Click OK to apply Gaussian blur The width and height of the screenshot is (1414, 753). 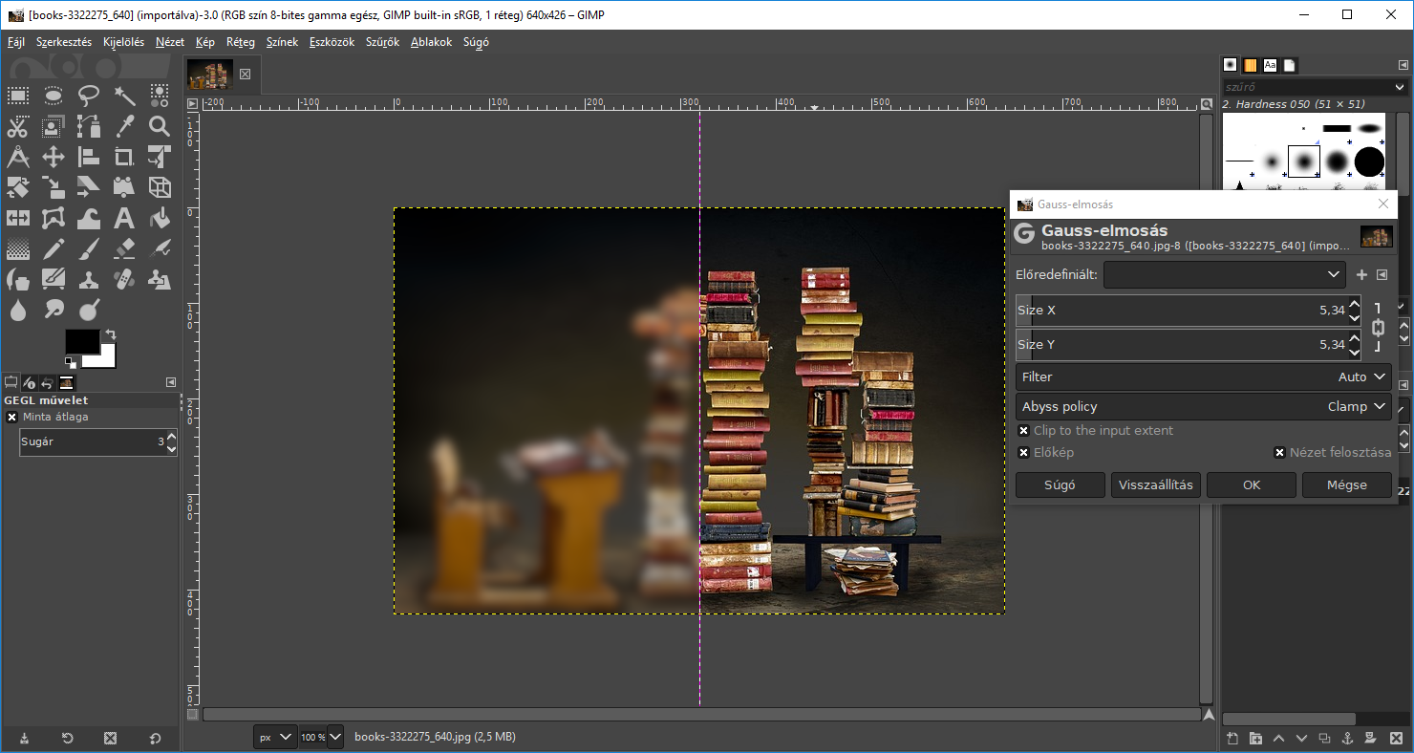[x=1251, y=485]
